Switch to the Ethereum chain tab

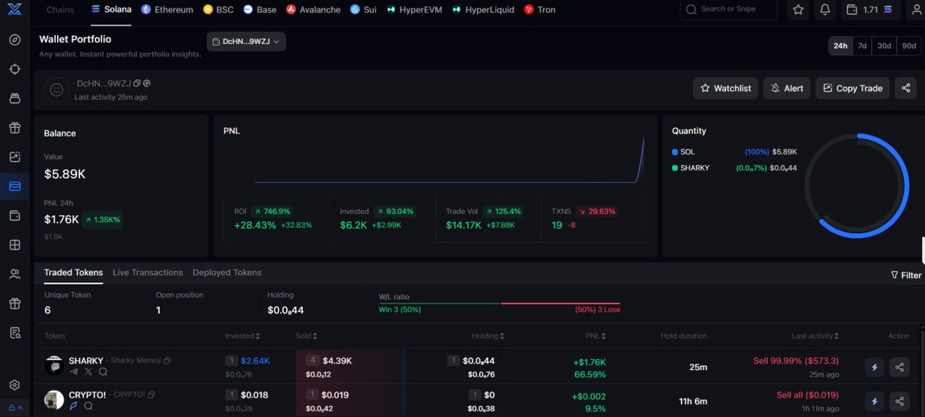(167, 10)
